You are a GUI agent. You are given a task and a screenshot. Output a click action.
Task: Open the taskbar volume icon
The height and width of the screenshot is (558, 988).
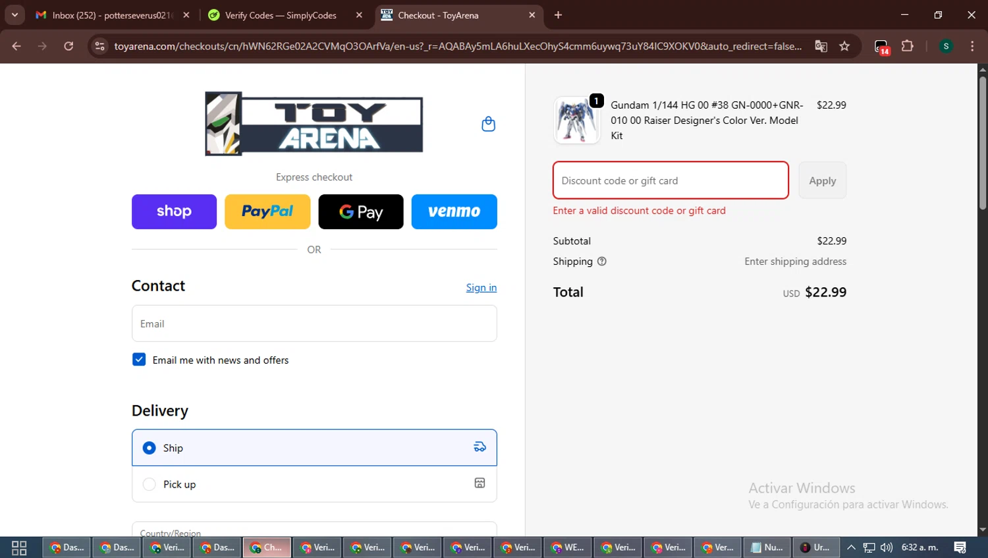coord(887,547)
